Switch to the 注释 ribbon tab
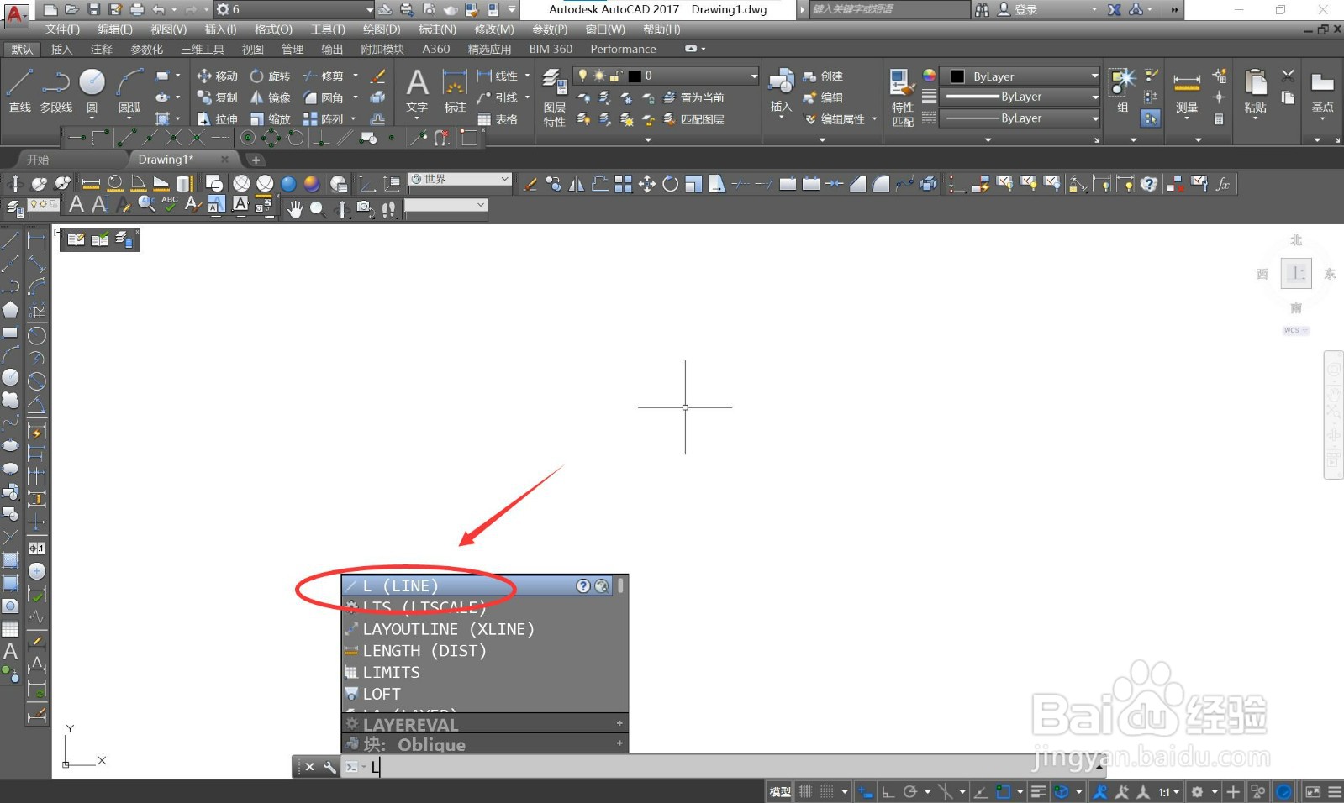 pos(102,49)
